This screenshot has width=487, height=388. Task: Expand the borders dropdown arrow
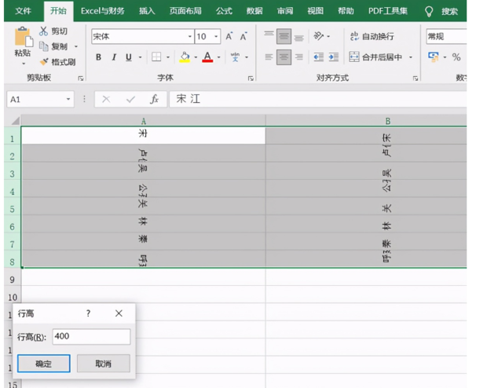pyautogui.click(x=168, y=57)
